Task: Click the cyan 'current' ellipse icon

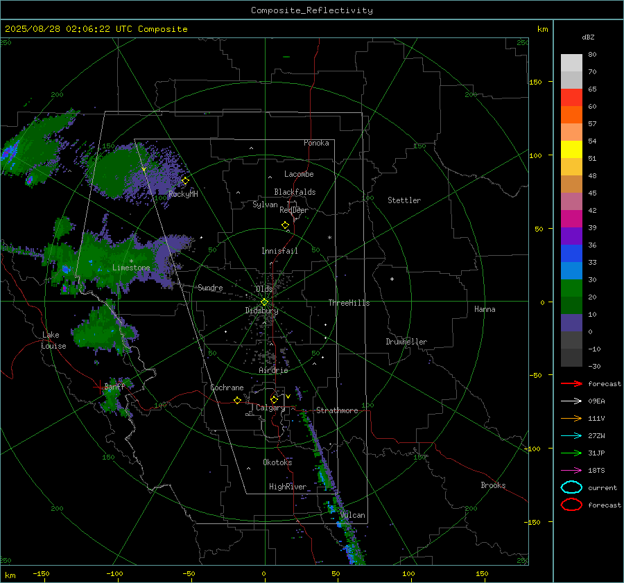Action: pos(571,487)
